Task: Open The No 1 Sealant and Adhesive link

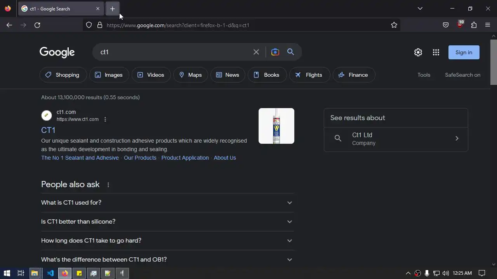Action: pos(80,158)
